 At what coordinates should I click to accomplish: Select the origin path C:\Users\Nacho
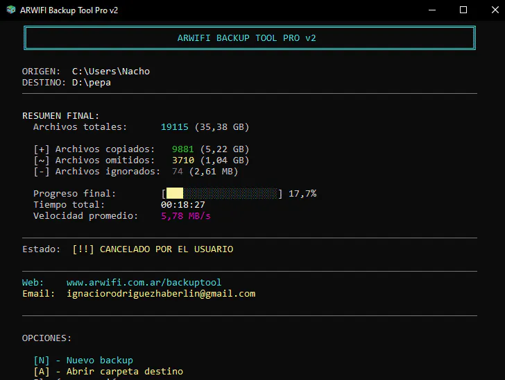coord(111,72)
